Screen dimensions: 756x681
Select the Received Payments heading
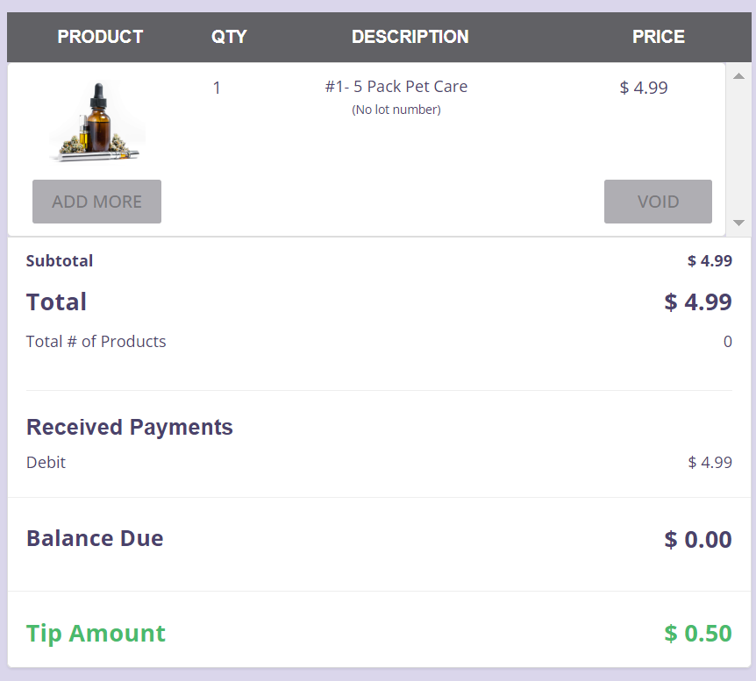pos(129,427)
